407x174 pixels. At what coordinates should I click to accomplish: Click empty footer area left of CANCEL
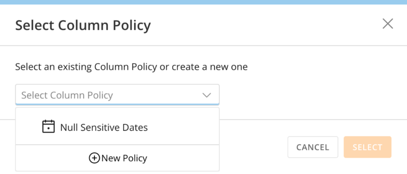click(252, 147)
